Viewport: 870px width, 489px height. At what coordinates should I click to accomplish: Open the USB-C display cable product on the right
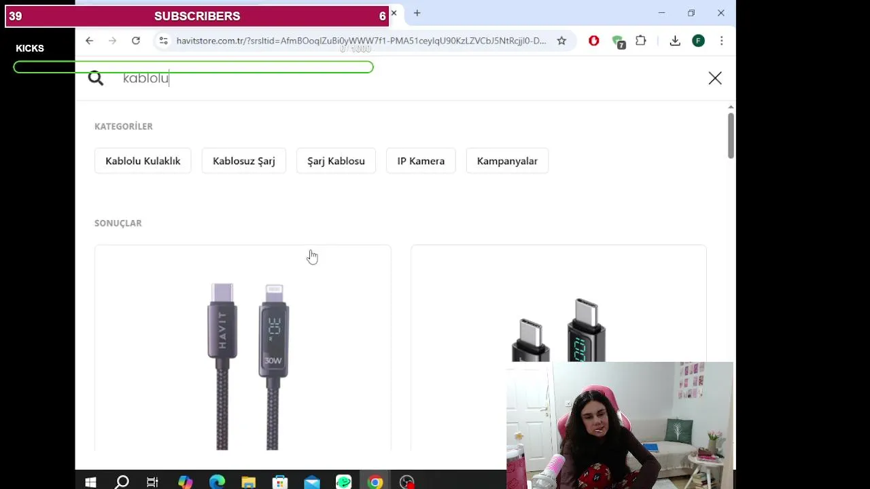[559, 304]
